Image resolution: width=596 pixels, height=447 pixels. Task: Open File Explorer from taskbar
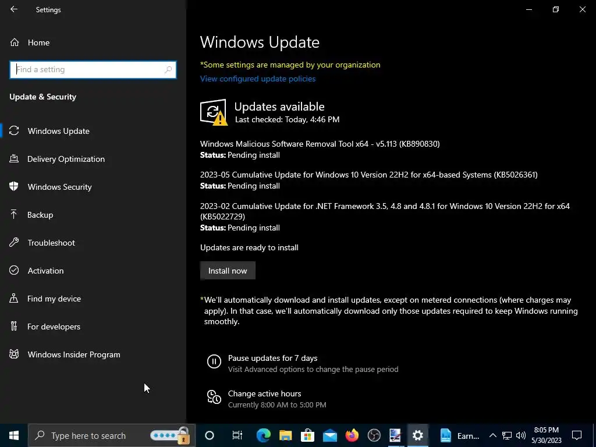[285, 435]
